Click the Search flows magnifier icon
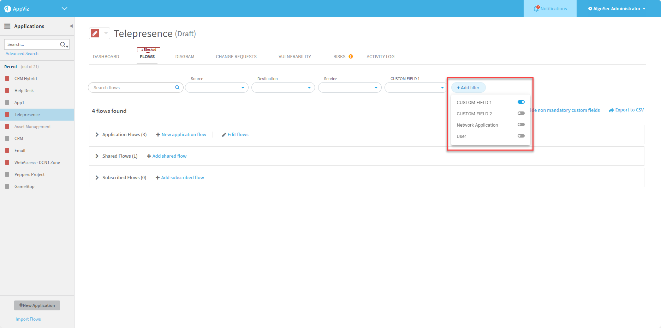Screen dimensions: 661x328 click(x=177, y=87)
